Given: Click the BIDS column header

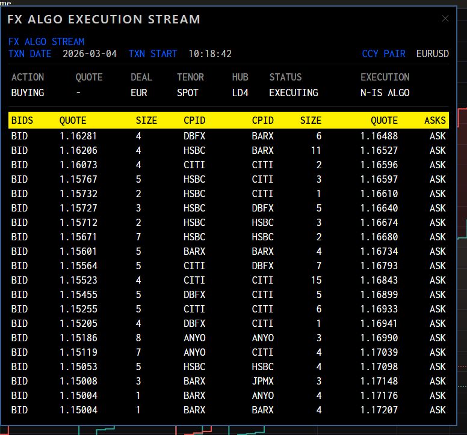Looking at the screenshot, I should 22,121.
